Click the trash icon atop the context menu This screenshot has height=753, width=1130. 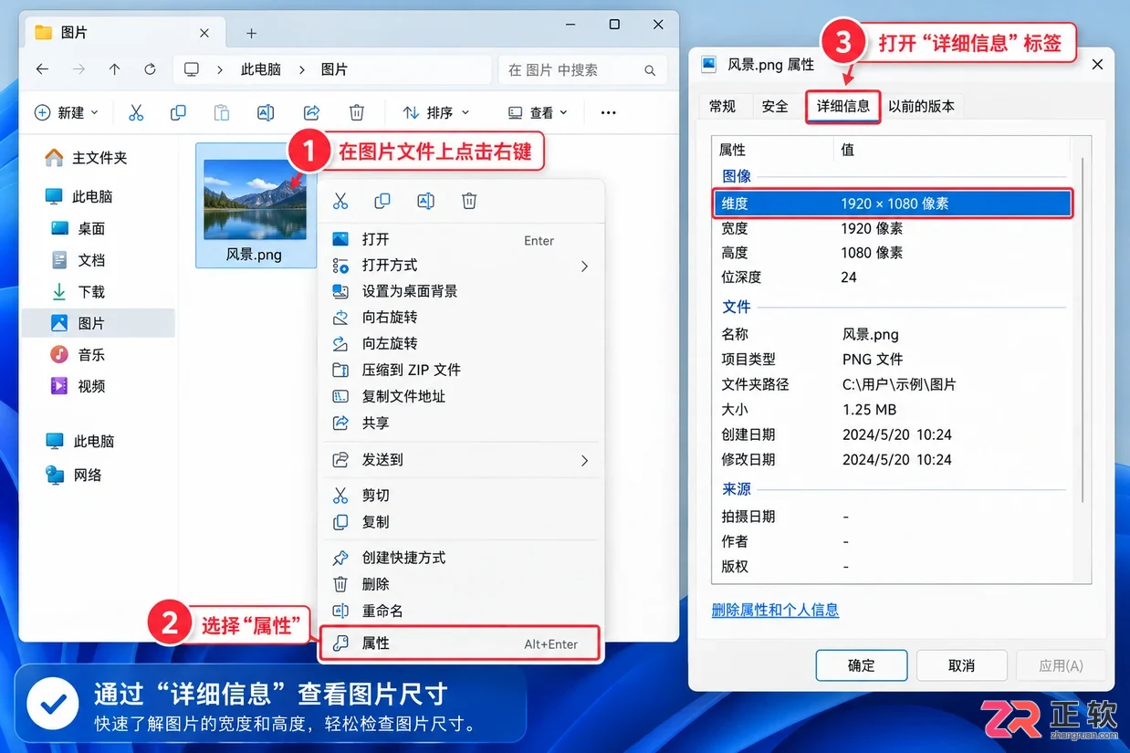469,201
